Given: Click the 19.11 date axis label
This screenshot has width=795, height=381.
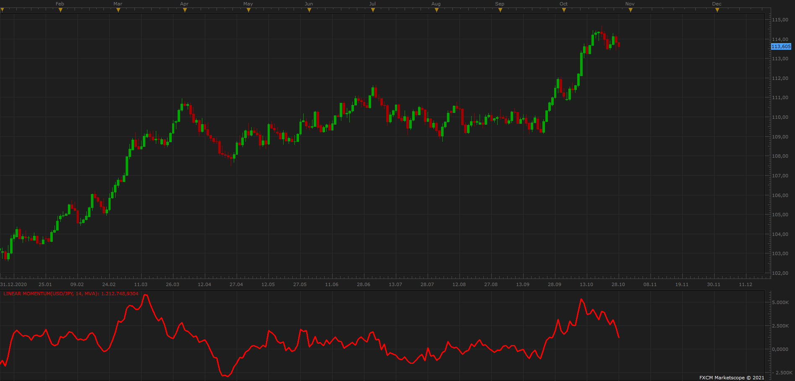Looking at the screenshot, I should [682, 284].
